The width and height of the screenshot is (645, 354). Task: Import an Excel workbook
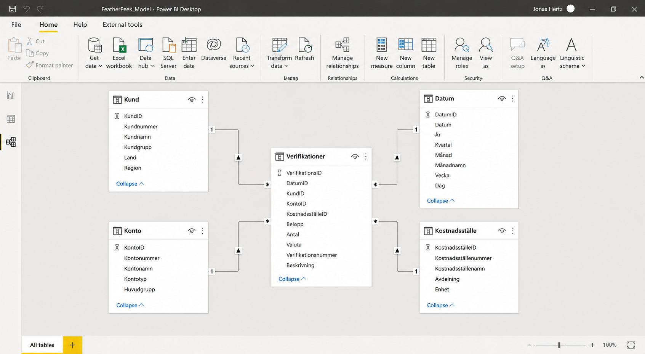[x=119, y=53]
